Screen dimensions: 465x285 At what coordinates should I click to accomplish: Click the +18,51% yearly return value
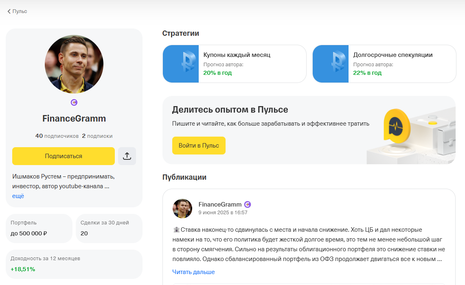[x=23, y=269]
